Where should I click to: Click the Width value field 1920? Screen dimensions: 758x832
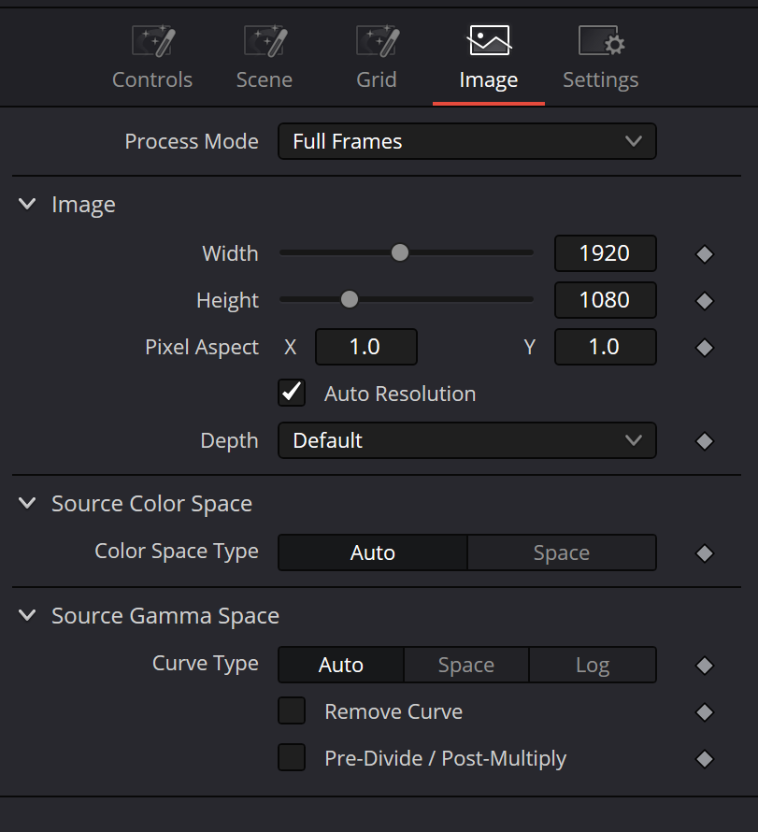[x=606, y=253]
